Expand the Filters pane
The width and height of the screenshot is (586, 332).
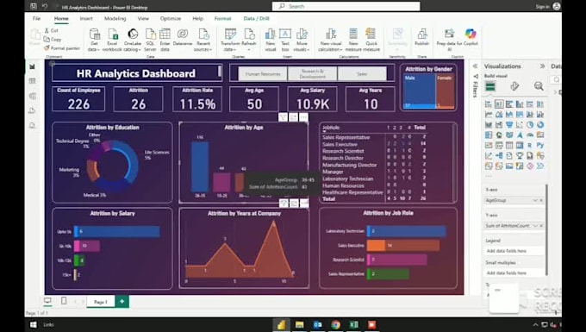475,66
